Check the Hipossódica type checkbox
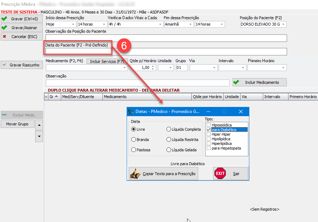This screenshot has width=318, height=222. pos(209,125)
